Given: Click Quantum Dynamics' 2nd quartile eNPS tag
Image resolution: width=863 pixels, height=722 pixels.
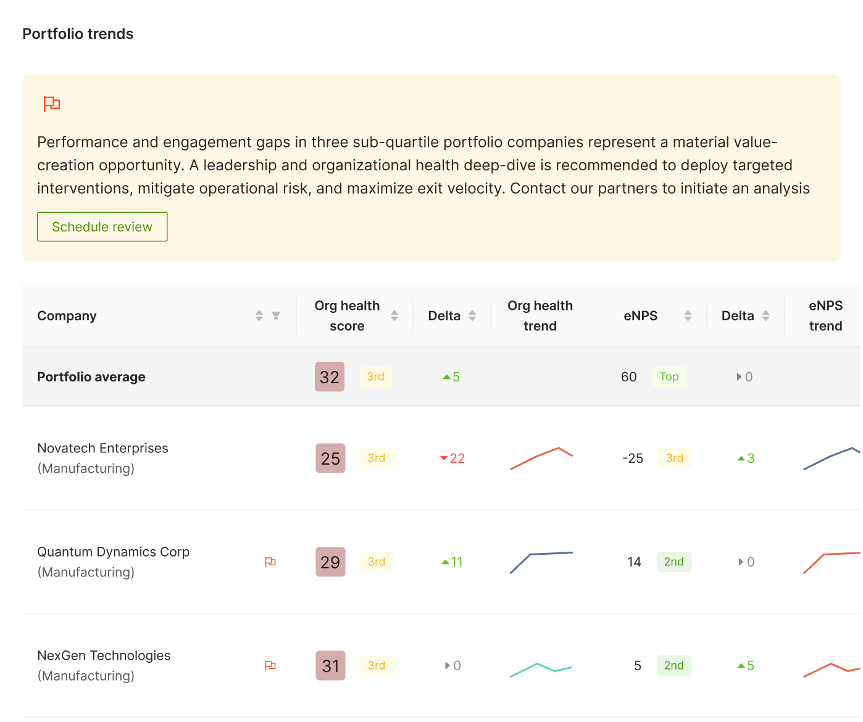Looking at the screenshot, I should point(674,562).
